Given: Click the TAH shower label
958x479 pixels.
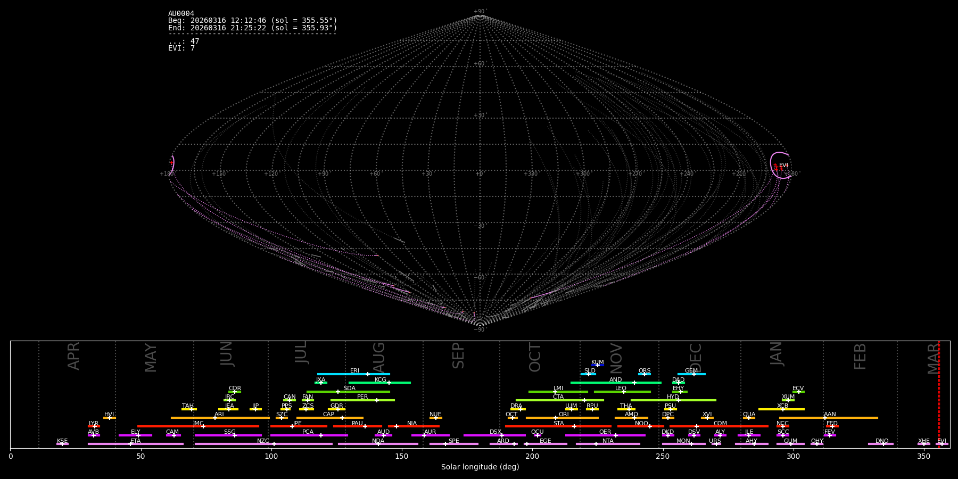Looking at the screenshot, I should point(188,406).
